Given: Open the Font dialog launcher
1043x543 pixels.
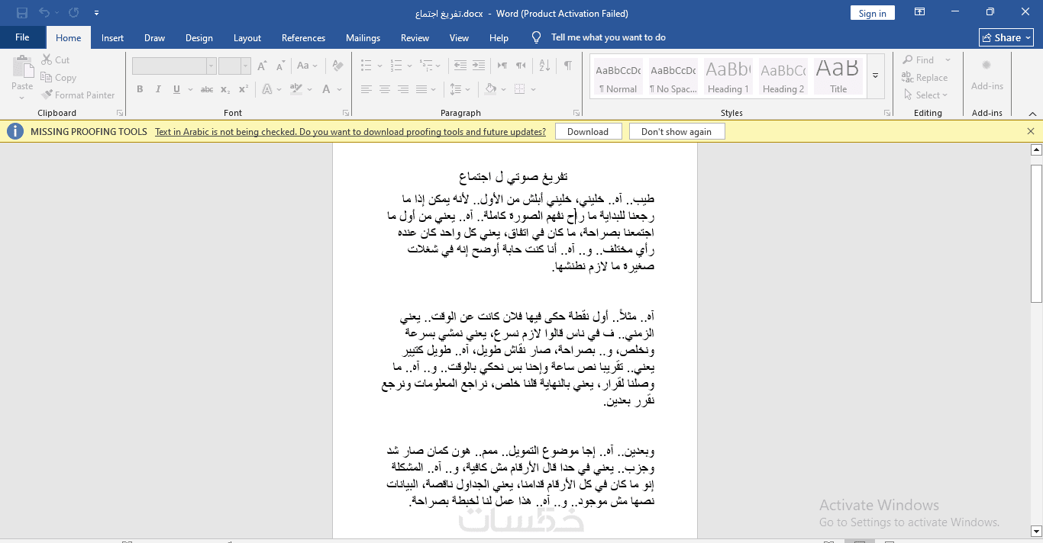Looking at the screenshot, I should (346, 113).
